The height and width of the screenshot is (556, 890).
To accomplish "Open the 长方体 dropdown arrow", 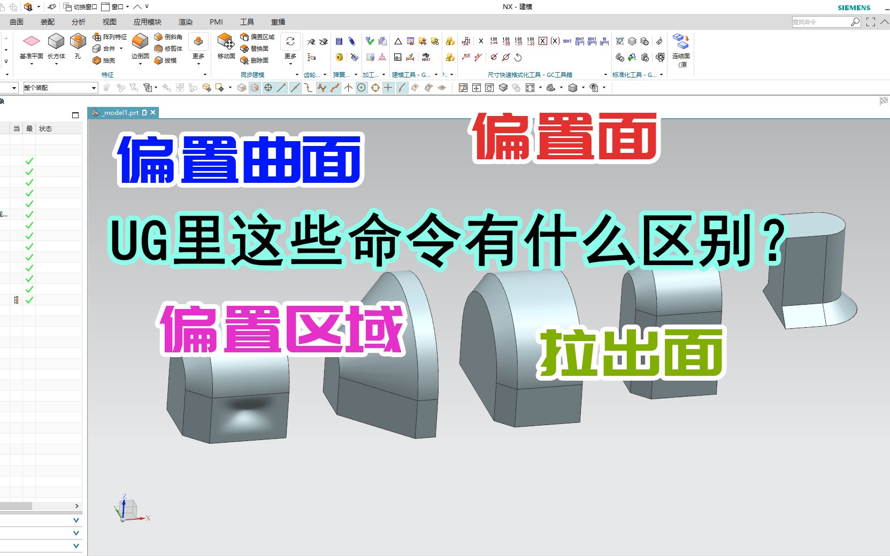I will (x=56, y=64).
